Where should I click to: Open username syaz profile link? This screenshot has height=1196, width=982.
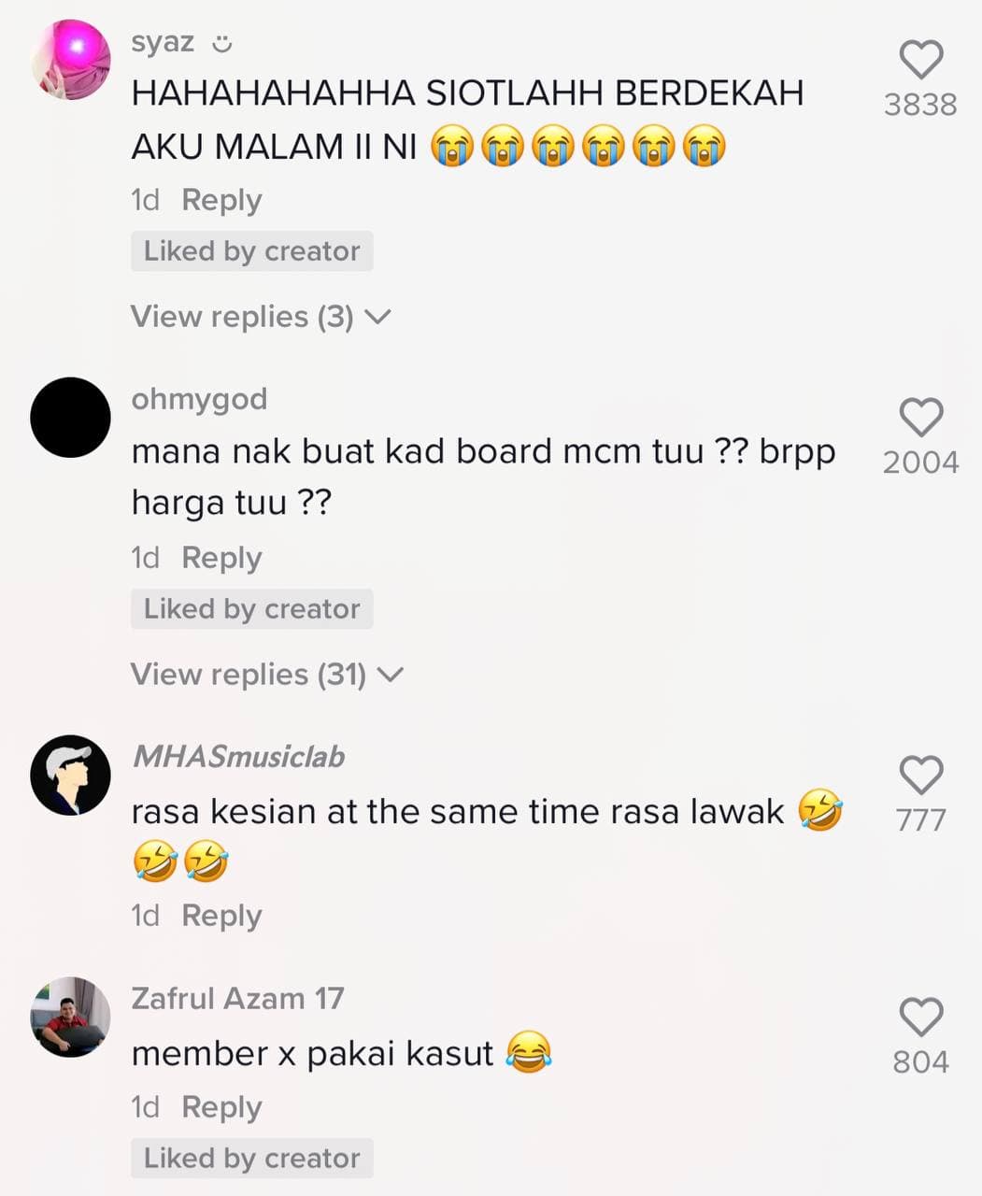point(164,43)
